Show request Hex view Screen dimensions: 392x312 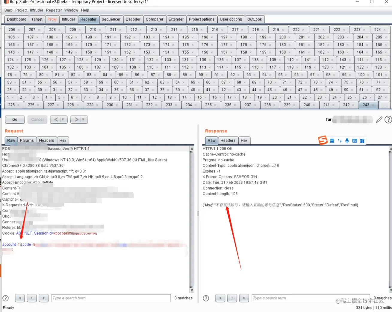point(63,140)
